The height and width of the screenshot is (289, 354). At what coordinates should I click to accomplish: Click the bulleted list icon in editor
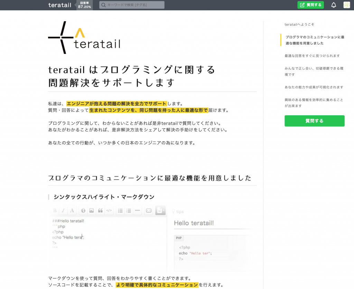pos(120,210)
